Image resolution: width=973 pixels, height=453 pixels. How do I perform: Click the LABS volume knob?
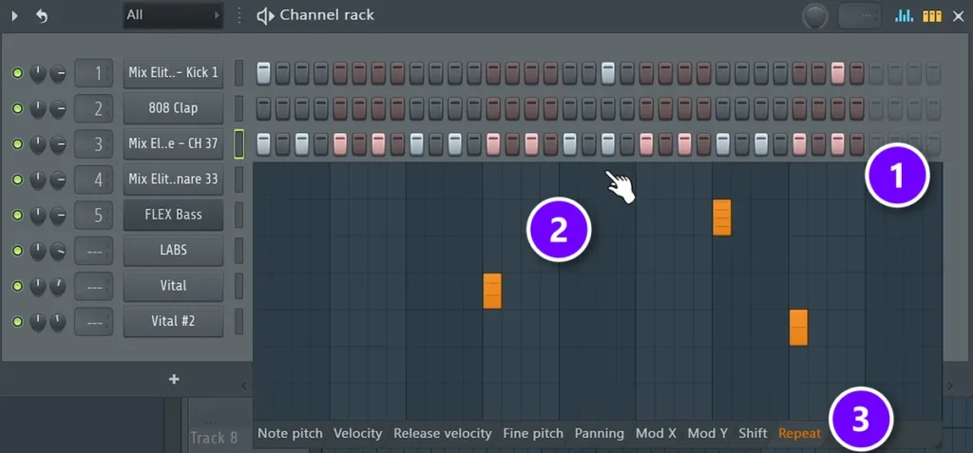(x=58, y=251)
